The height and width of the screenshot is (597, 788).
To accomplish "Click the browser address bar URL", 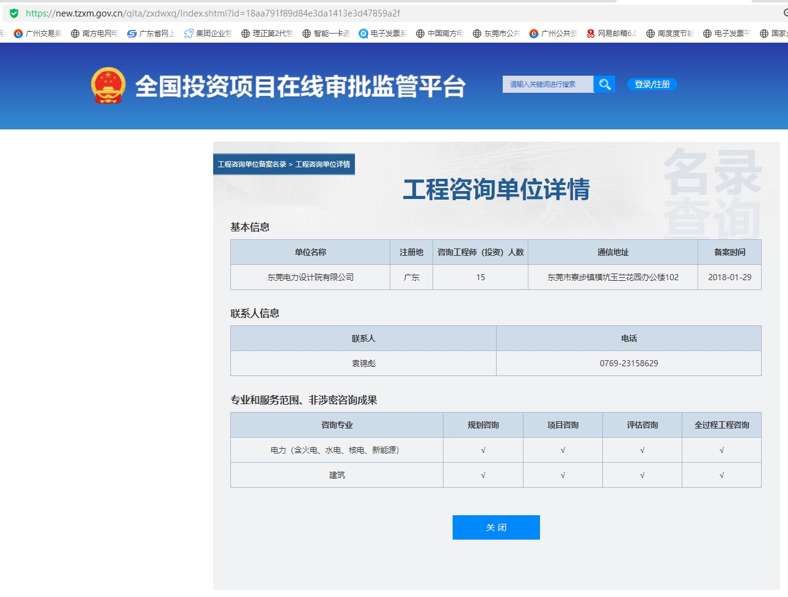I will click(x=214, y=12).
